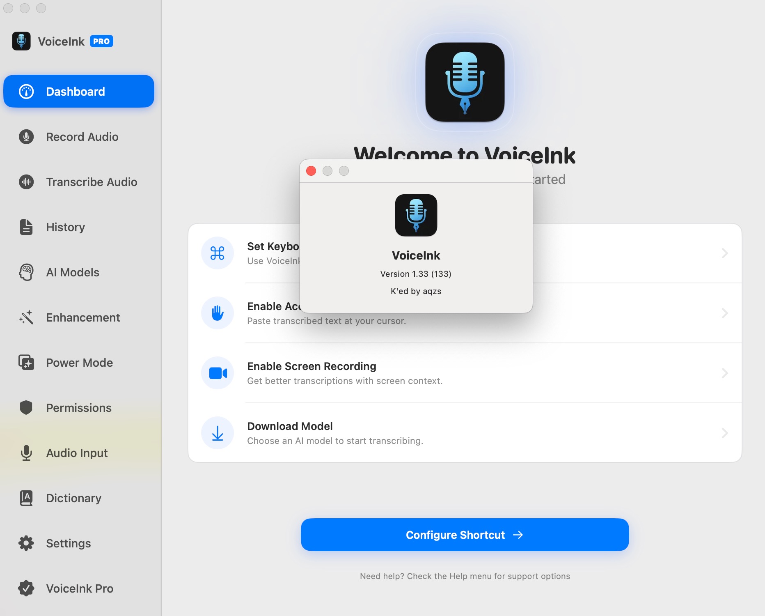This screenshot has width=765, height=616.
Task: Click the Enhancement magic wand icon
Action: [26, 317]
